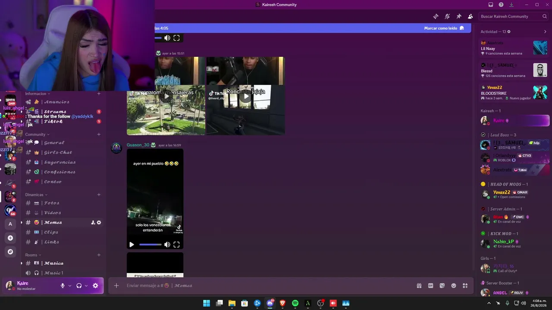Select the Clips channel
The height and width of the screenshot is (310, 552).
coord(63,232)
